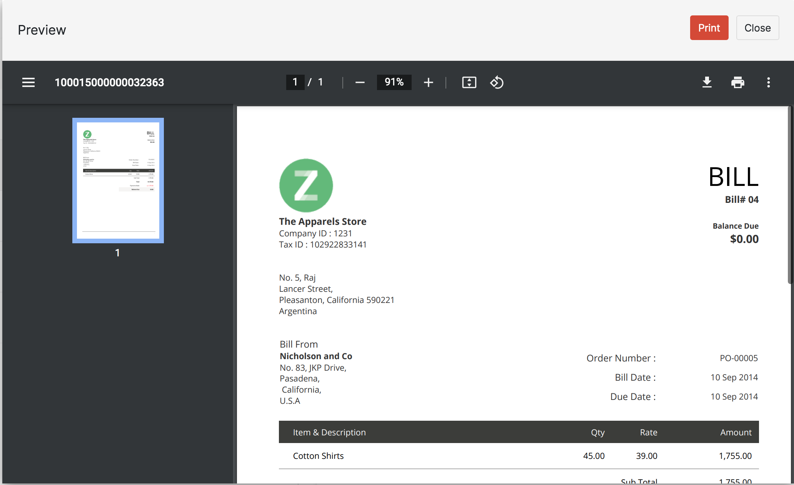Click the document filename 1000150000000032363
This screenshot has width=794, height=485.
109,82
